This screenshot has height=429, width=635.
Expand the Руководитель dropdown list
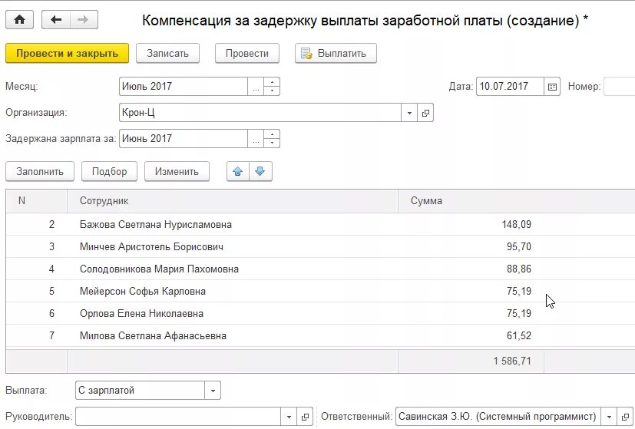[x=289, y=417]
